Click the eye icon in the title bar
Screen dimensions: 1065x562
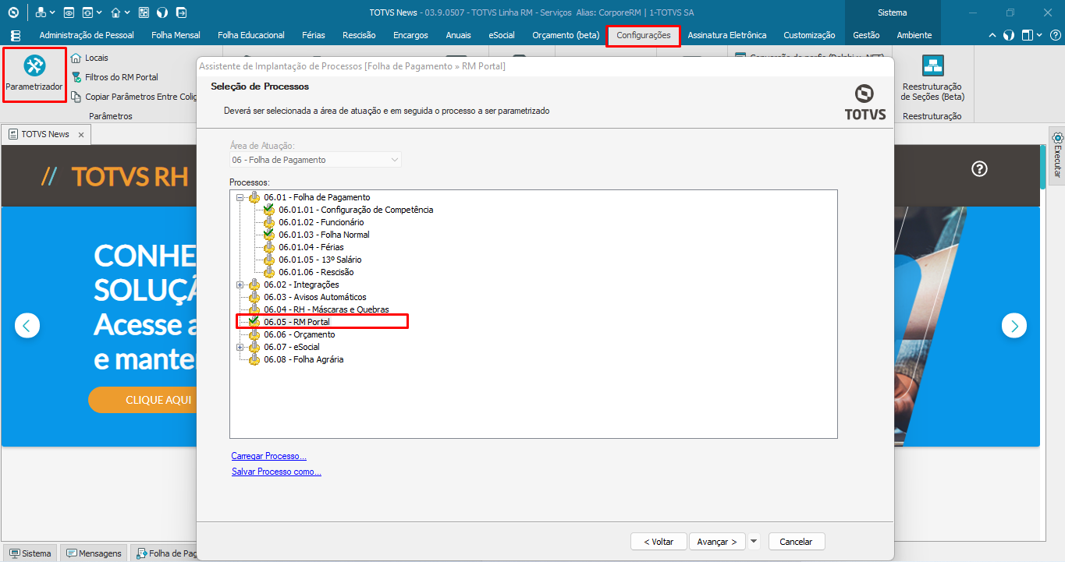(69, 12)
